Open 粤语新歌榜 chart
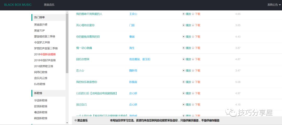 pos(41,112)
